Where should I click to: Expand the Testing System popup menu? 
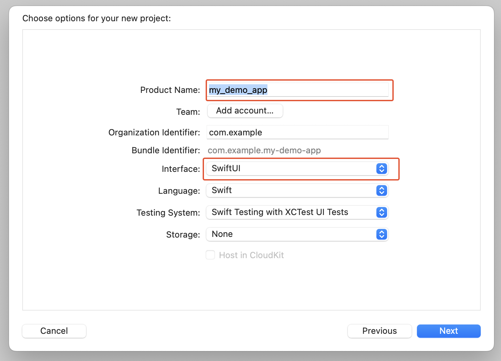coord(292,212)
